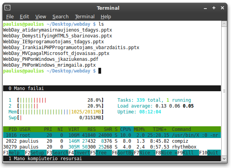Click the terminal cursor block at prompt
The image size is (231, 168).
pos(100,71)
